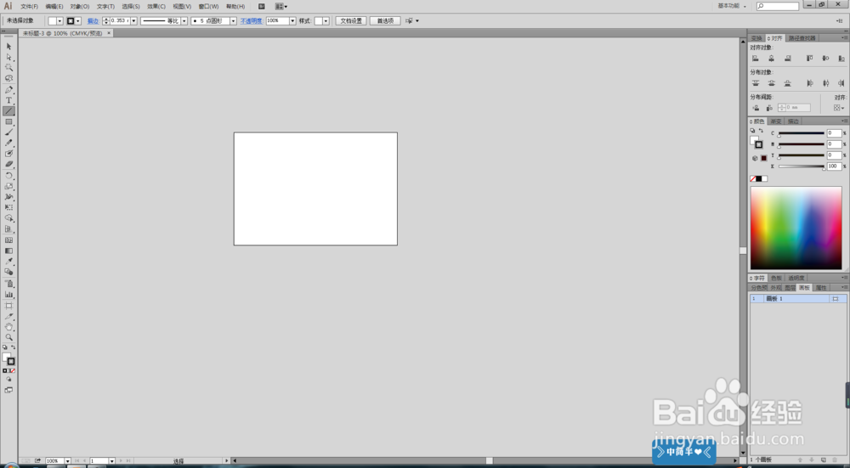850x468 pixels.
Task: Click vertical distribute top icon
Action: tap(755, 83)
